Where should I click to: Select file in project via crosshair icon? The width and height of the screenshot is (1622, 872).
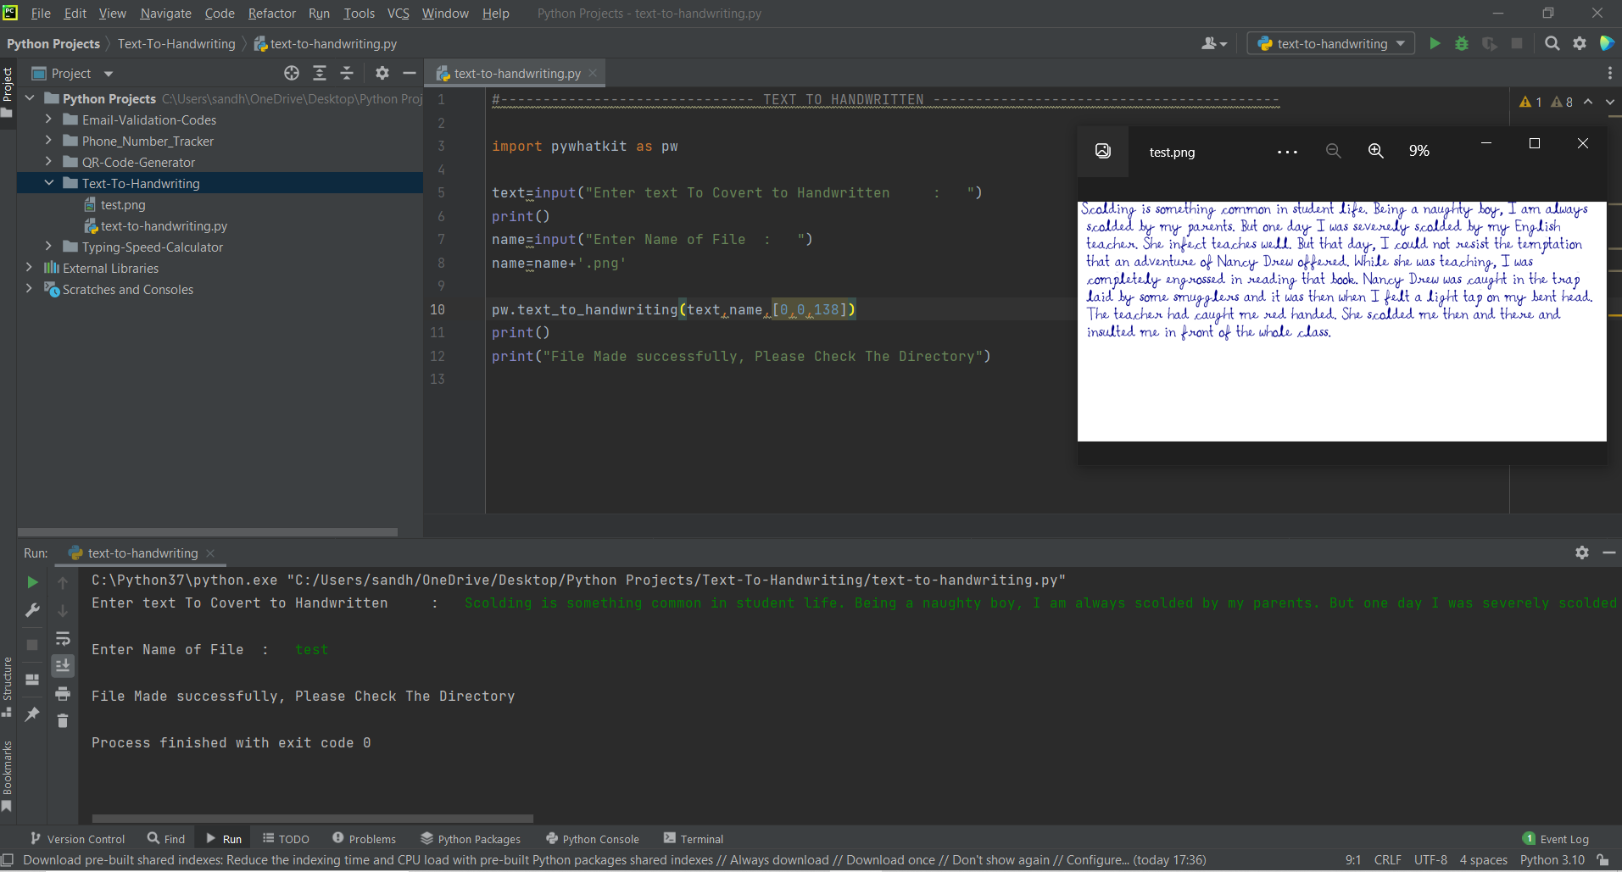tap(292, 73)
